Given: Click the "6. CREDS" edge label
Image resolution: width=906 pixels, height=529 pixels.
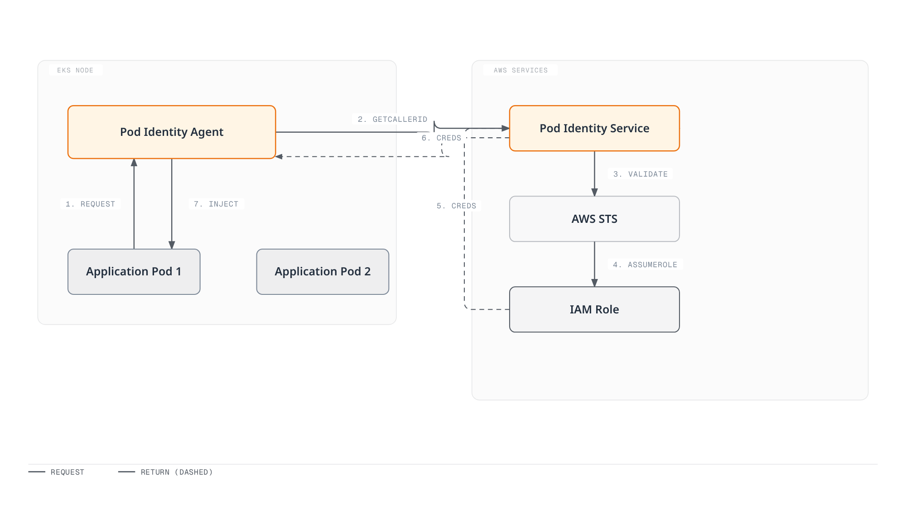Looking at the screenshot, I should coord(442,138).
